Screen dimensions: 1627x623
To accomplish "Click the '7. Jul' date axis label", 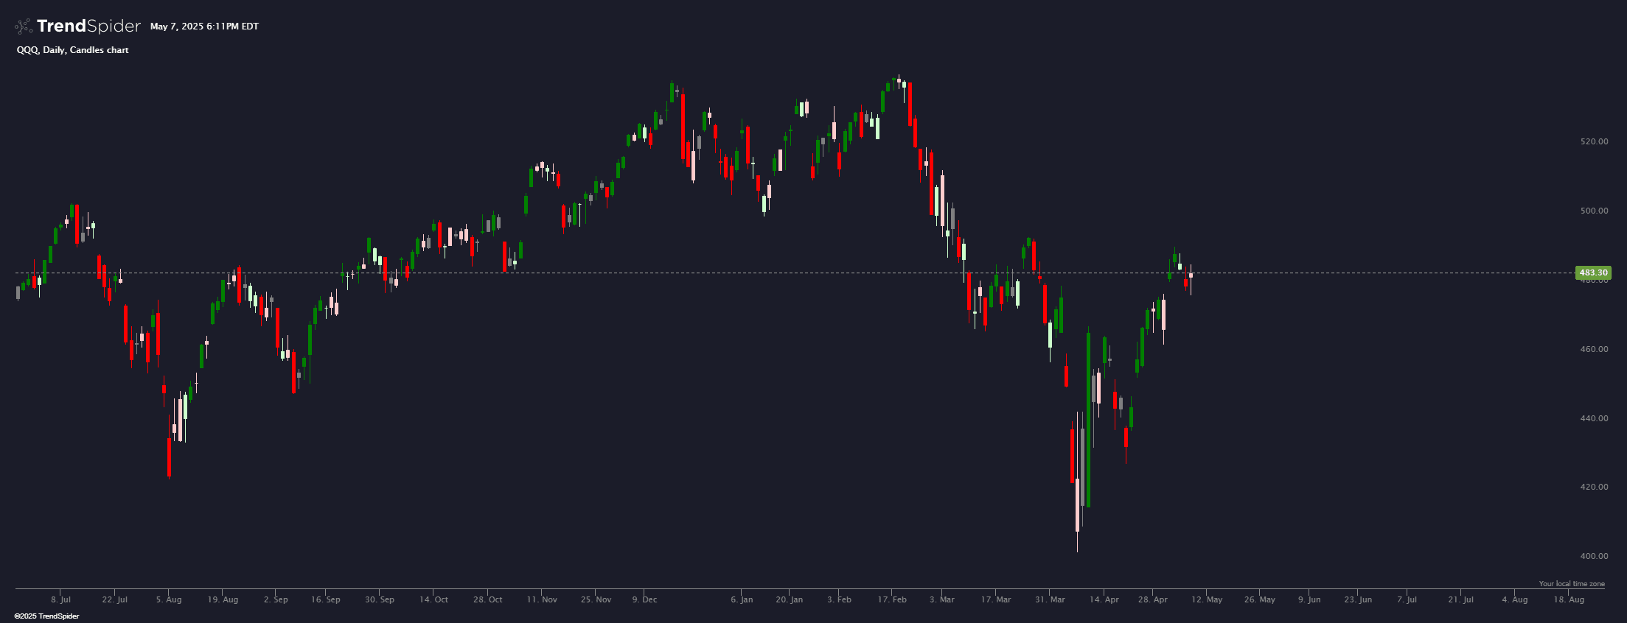I will 1407,599.
